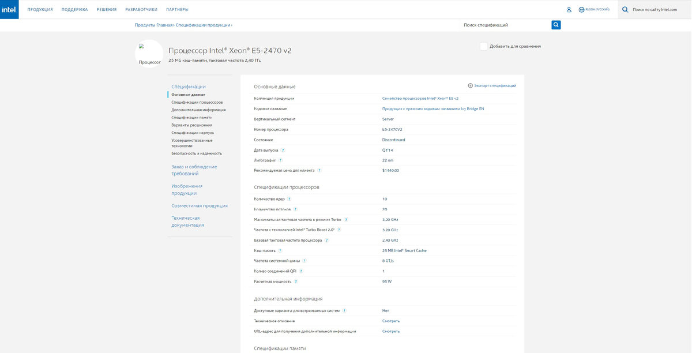
Task: Click the site search magnifier icon
Action: 625,9
